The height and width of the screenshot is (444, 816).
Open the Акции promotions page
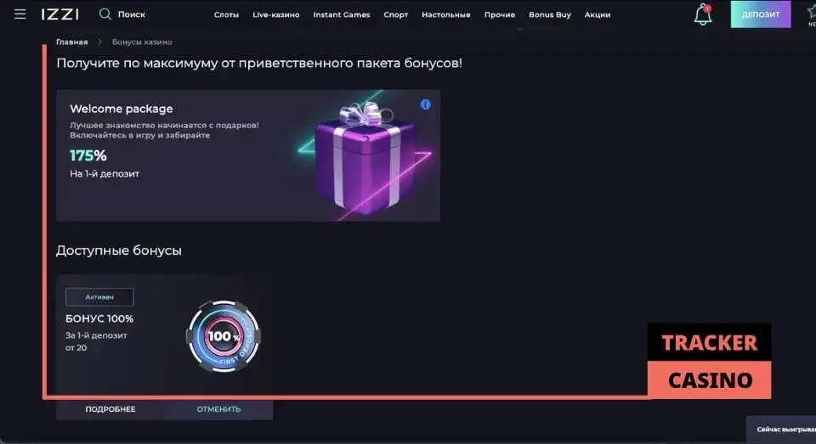598,14
